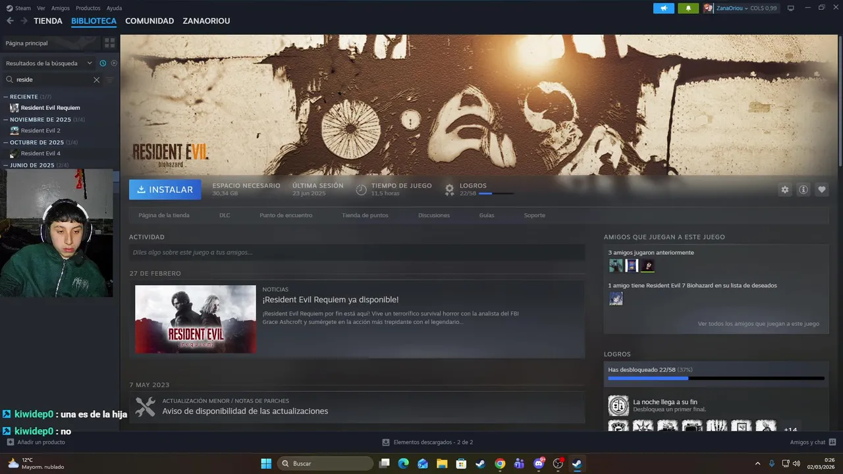
Task: Open the 'La noche llega a su fin' achievement icon
Action: (618, 406)
